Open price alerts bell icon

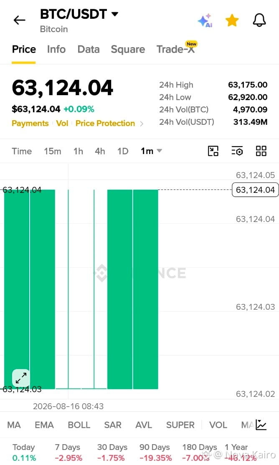point(259,20)
